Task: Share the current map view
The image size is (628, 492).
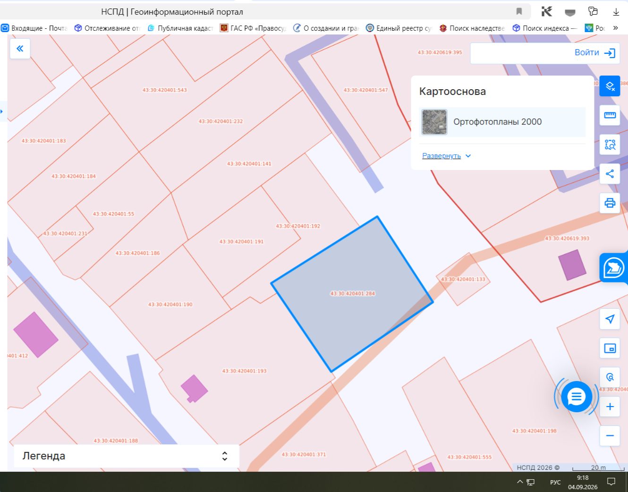Action: [x=610, y=174]
